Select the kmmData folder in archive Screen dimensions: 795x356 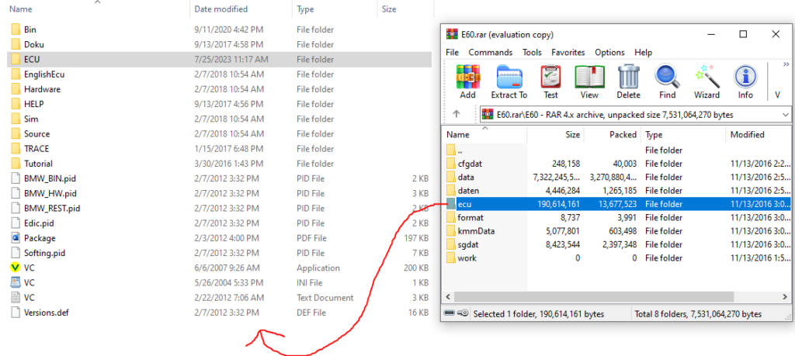[x=476, y=230]
